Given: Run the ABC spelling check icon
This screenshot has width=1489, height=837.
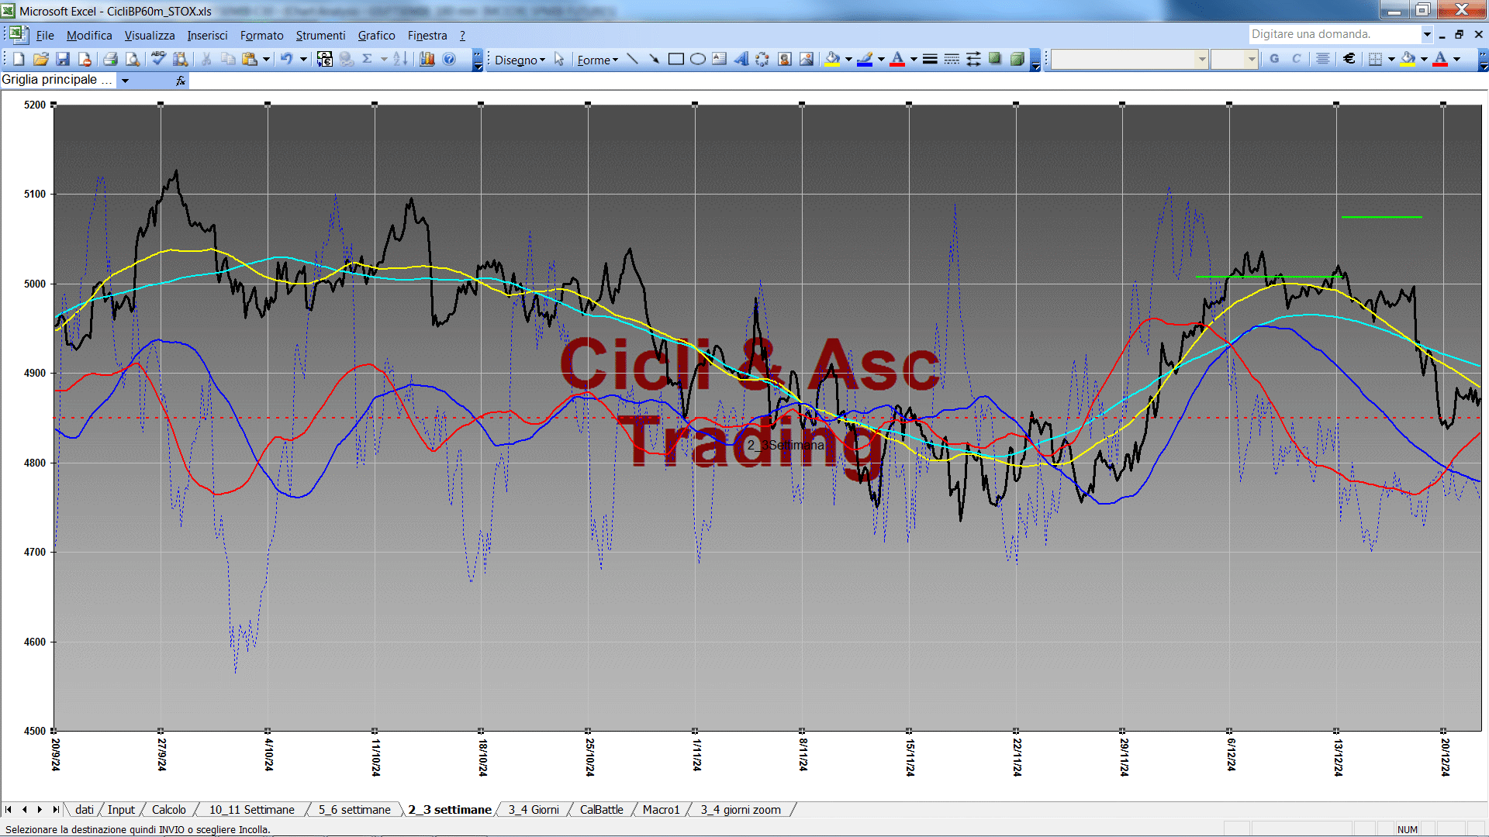Looking at the screenshot, I should tap(158, 59).
